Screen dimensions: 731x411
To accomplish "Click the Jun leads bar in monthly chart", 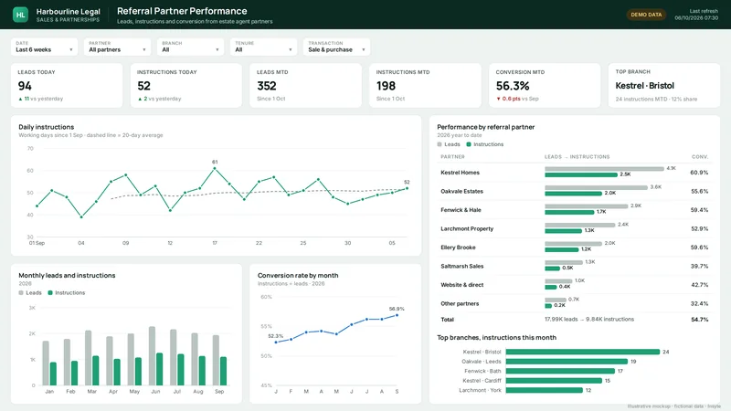I will click(152, 356).
